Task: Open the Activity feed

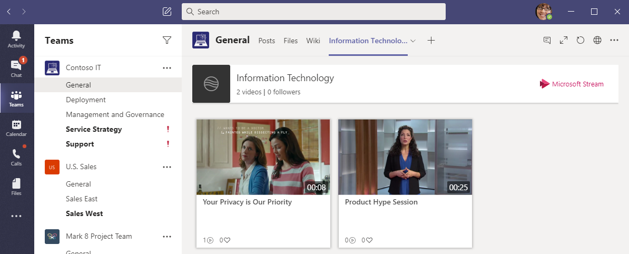Action: (16, 40)
